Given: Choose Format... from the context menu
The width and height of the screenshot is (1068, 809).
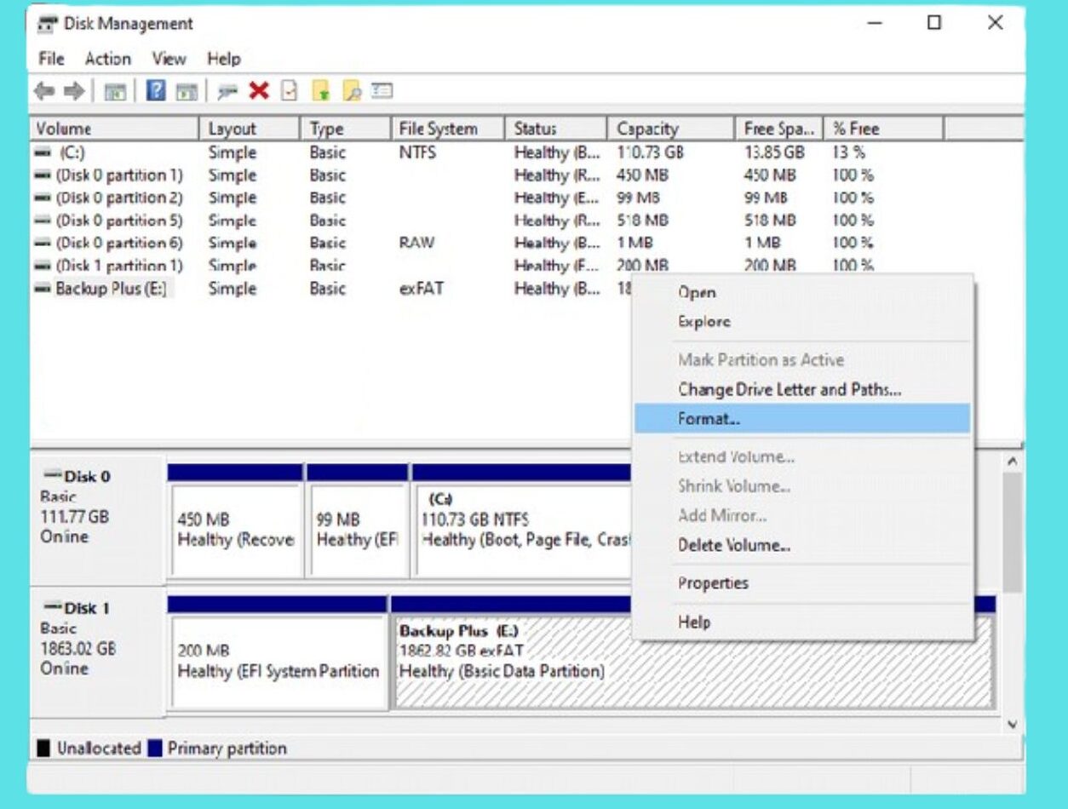Looking at the screenshot, I should pyautogui.click(x=709, y=419).
